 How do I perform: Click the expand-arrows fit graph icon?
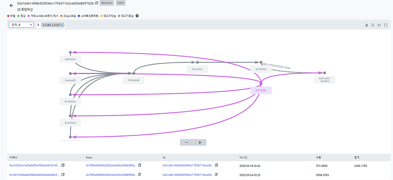[x=373, y=25]
